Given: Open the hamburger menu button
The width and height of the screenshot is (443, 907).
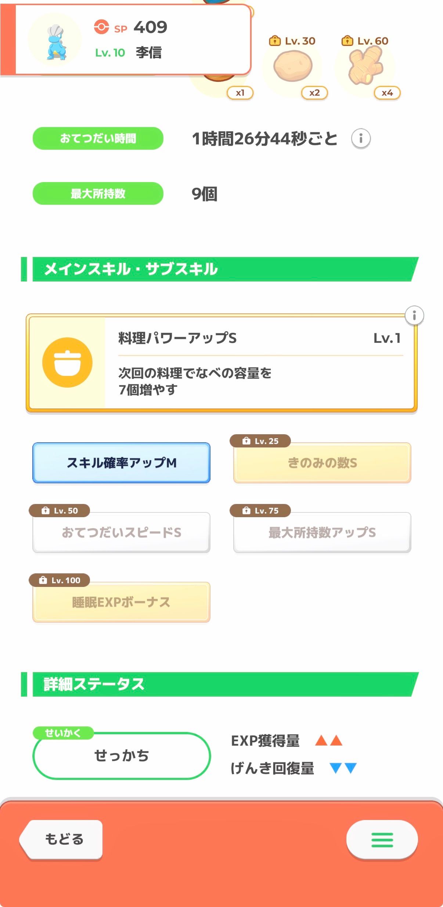Looking at the screenshot, I should 382,839.
